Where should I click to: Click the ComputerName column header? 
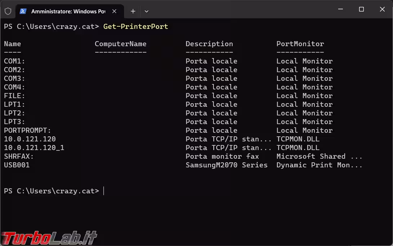[120, 44]
